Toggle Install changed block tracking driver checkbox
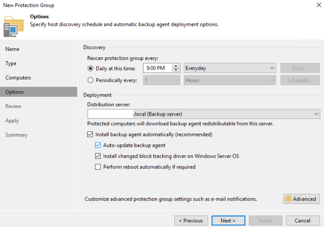The image size is (324, 227). 98,156
